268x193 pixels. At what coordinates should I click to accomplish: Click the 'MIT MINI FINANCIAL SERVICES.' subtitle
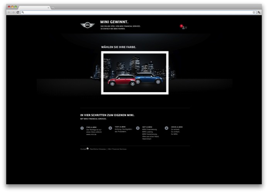(93, 119)
